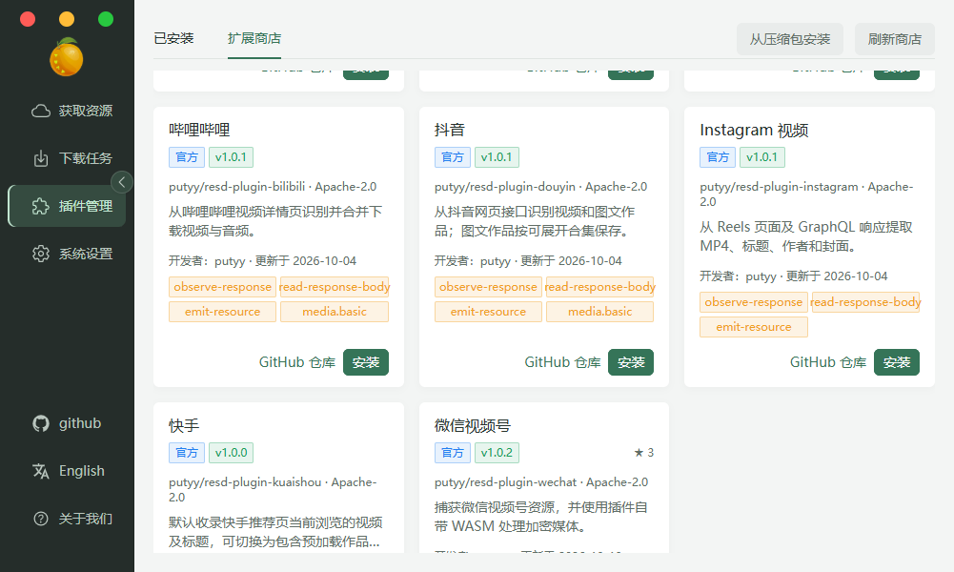Click the github link in sidebar
Image resolution: width=954 pixels, height=572 pixels.
pos(80,423)
